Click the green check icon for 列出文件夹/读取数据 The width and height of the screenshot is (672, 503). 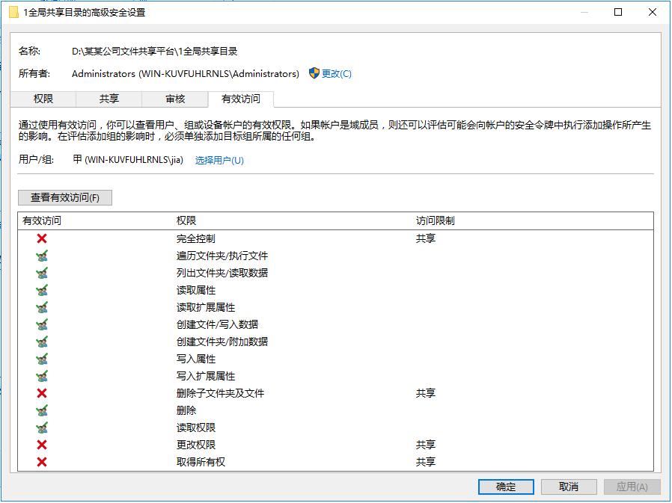coord(43,272)
